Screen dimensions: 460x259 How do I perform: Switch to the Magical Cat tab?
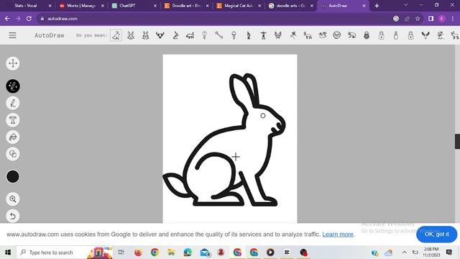tap(238, 6)
